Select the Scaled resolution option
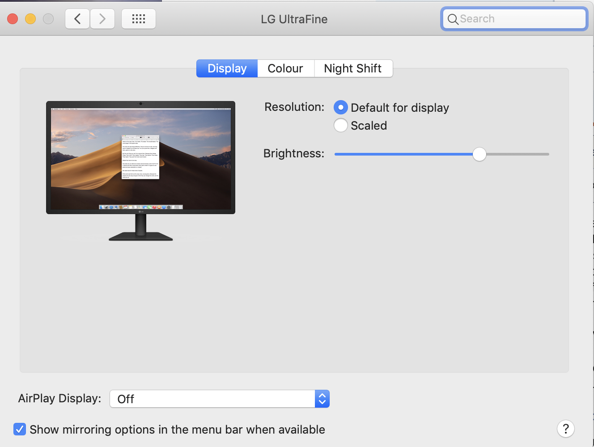 click(341, 125)
